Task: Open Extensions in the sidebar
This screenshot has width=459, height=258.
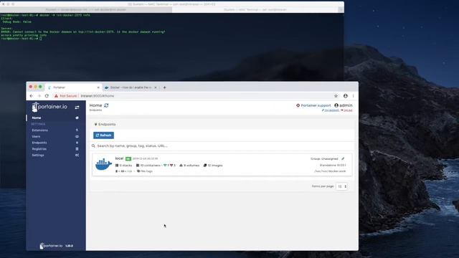Action: coord(40,130)
